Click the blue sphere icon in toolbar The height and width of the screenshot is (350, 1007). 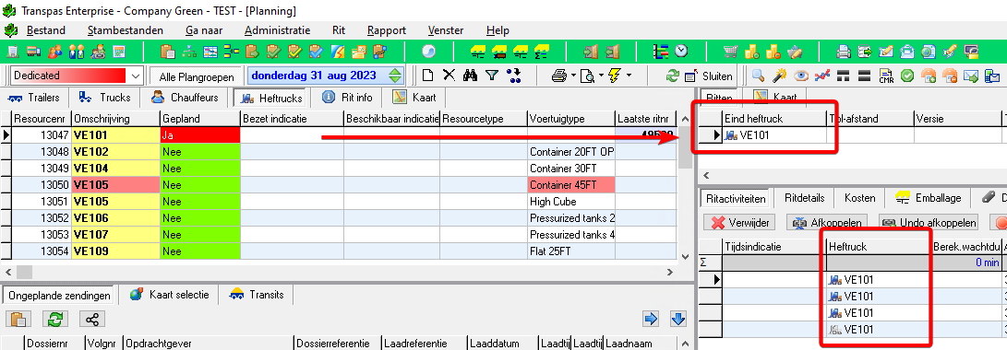[x=429, y=52]
